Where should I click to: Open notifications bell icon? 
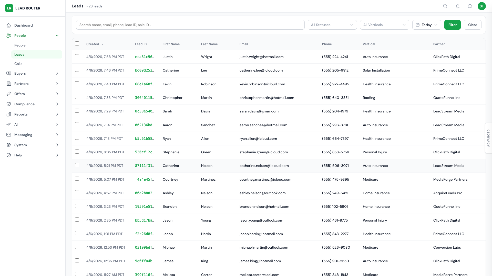click(458, 6)
